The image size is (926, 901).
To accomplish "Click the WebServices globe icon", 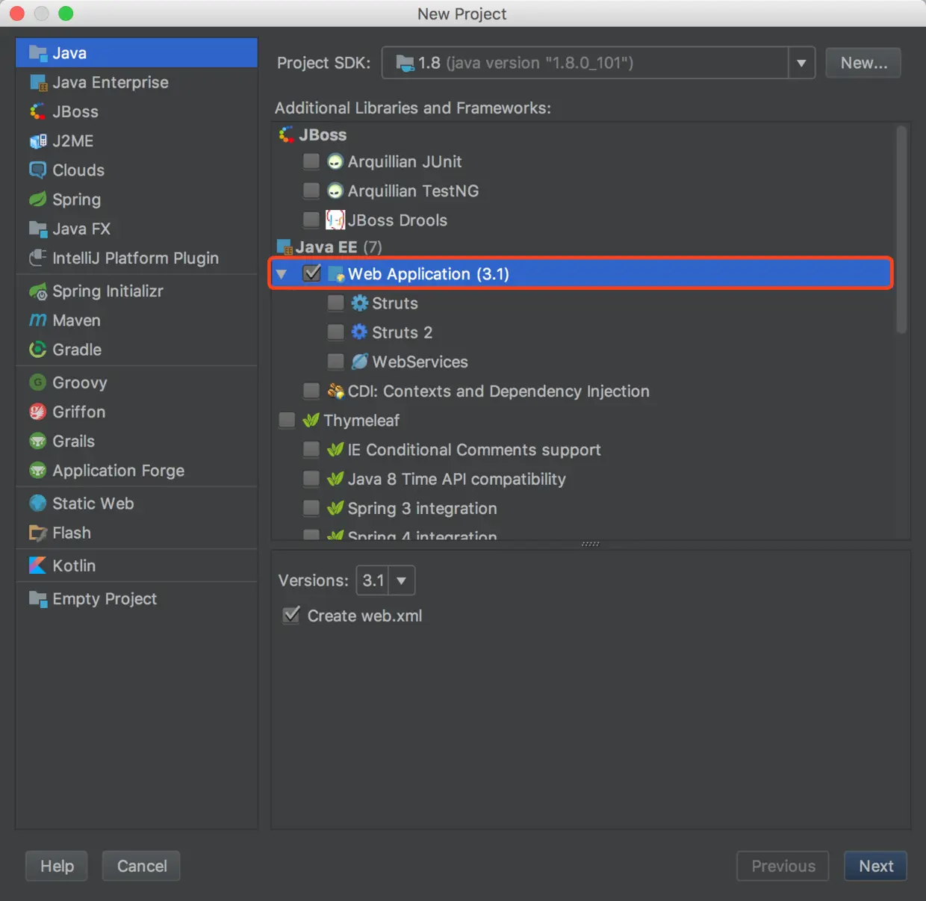I will click(x=359, y=362).
